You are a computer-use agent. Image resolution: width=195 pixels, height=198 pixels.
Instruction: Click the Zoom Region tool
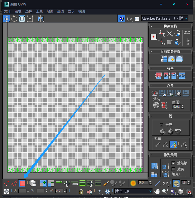173,191
